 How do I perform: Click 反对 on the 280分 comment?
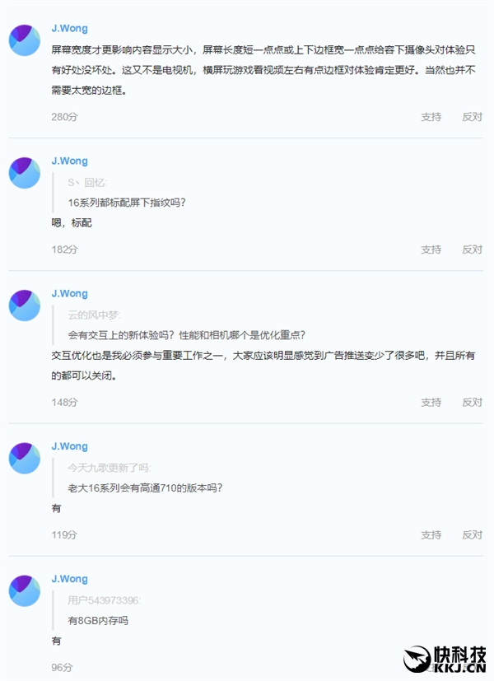(x=472, y=117)
